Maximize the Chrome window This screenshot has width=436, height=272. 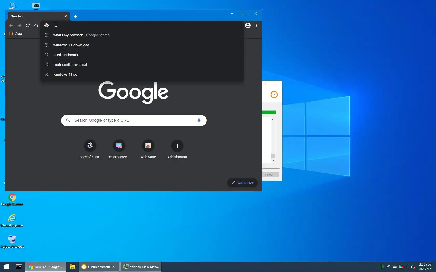click(244, 13)
